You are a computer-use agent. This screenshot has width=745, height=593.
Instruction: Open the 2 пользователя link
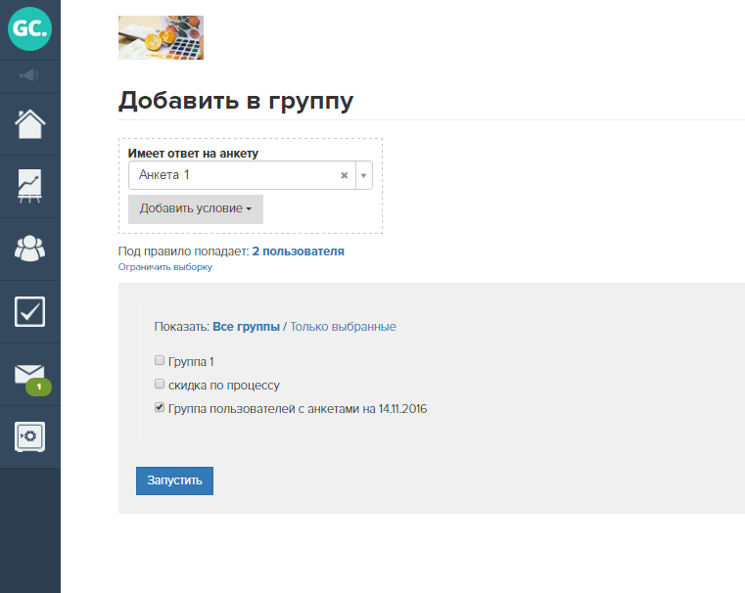tap(298, 251)
